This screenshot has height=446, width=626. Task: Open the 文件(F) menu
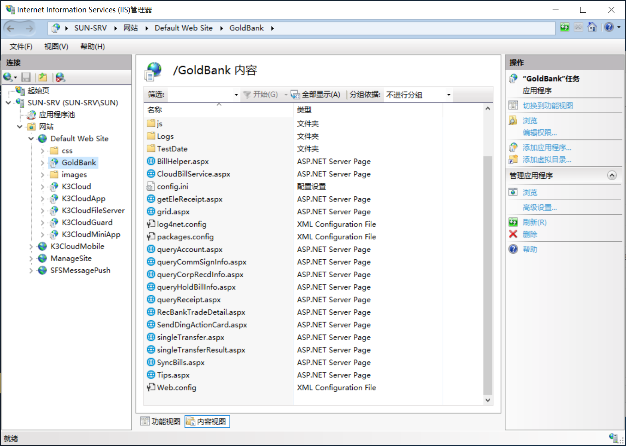pyautogui.click(x=21, y=47)
